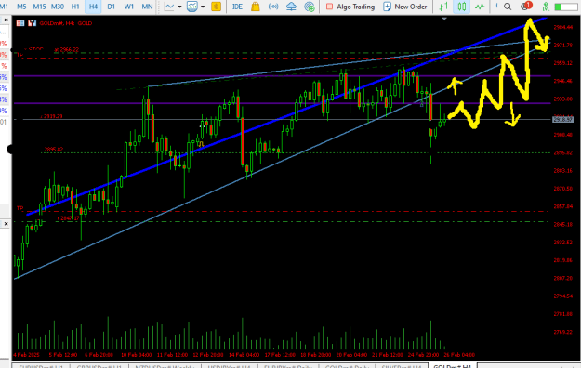The width and height of the screenshot is (581, 368).
Task: Open dropdown arrow beside line-graph icon
Action: click(x=179, y=7)
